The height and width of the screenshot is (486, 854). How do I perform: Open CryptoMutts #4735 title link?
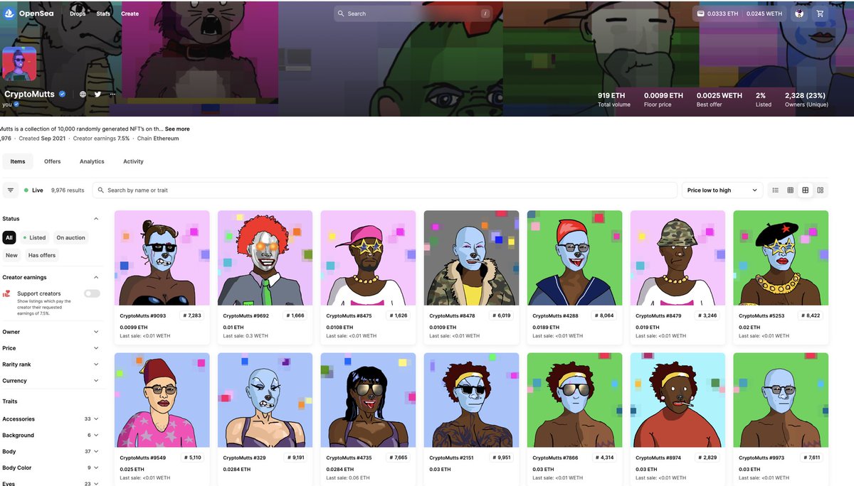click(x=349, y=458)
